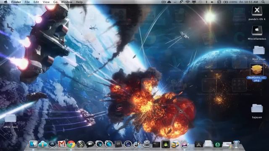This screenshot has width=269, height=151.
Task: Launch iTunes music note dock icon
Action: pyautogui.click(x=137, y=144)
